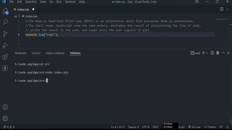Kill the terminal with trash icon
This screenshot has width=232, height=130.
(217, 53)
